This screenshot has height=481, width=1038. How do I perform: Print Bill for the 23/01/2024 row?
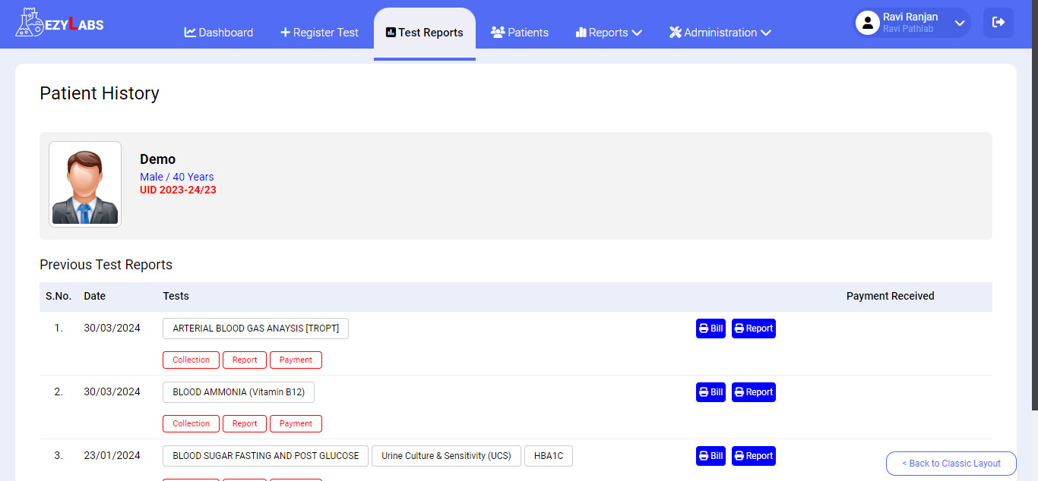710,456
